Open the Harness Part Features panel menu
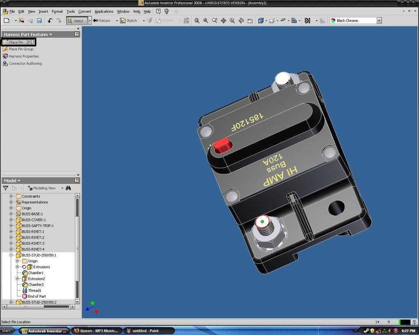The width and height of the screenshot is (419, 335). [x=51, y=34]
